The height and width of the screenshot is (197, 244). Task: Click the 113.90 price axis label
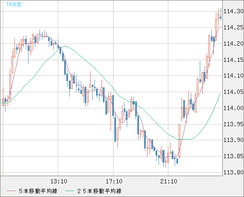point(233,140)
